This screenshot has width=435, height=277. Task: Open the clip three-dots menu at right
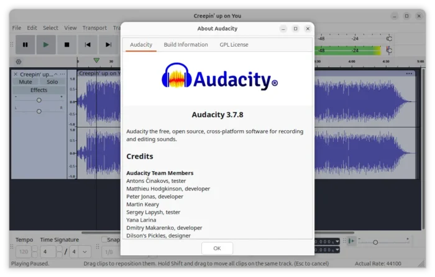(x=409, y=73)
